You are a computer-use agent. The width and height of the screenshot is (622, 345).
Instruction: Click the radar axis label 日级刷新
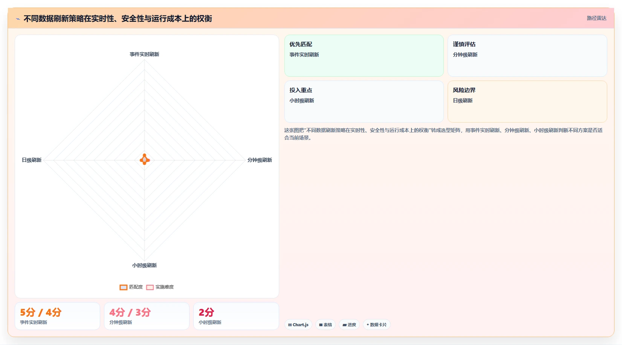pyautogui.click(x=32, y=160)
